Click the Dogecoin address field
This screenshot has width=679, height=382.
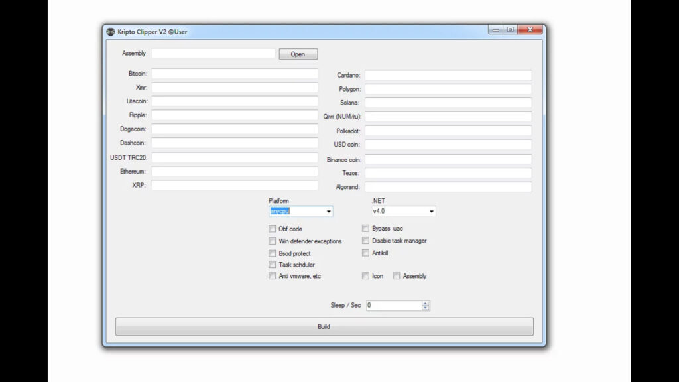point(234,129)
